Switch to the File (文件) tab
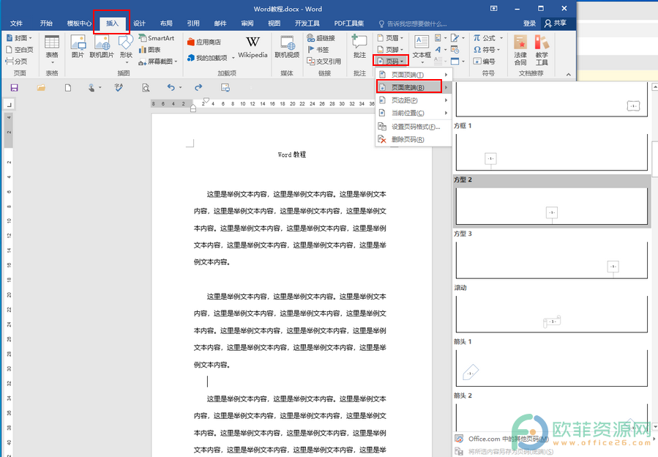This screenshot has width=658, height=457. 16,23
